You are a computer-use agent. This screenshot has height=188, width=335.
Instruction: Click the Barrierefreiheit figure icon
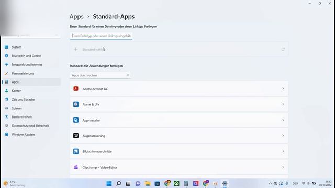[x=7, y=117]
